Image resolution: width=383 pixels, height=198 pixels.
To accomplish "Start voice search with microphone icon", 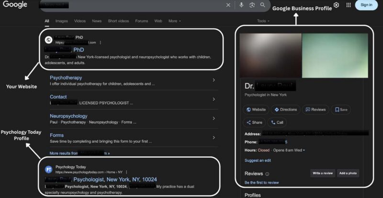I will (241, 5).
